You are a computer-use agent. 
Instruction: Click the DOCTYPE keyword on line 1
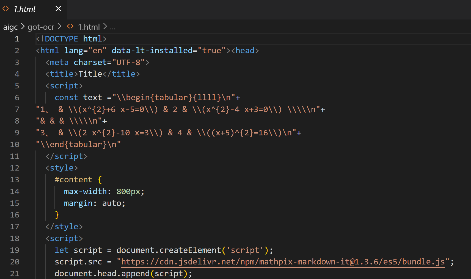[61, 39]
